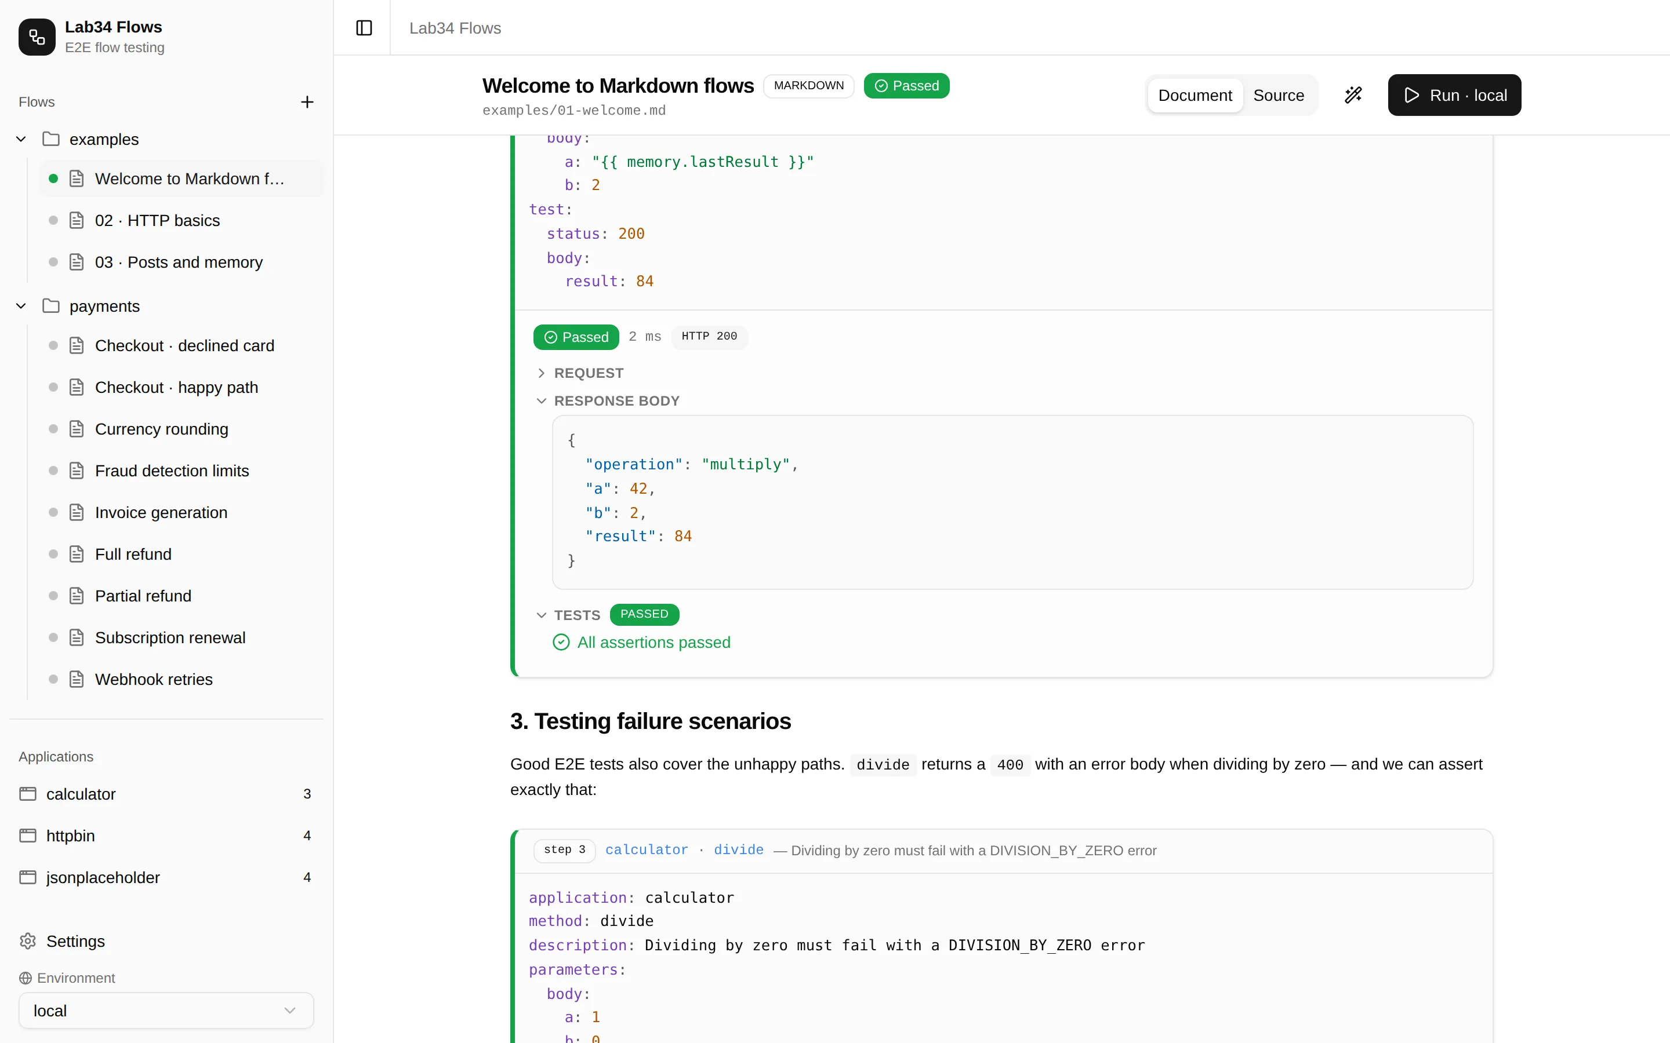Screen dimensions: 1670x1043
Task: Open the 02 · HTTP basics flow
Action: pyautogui.click(x=181, y=220)
